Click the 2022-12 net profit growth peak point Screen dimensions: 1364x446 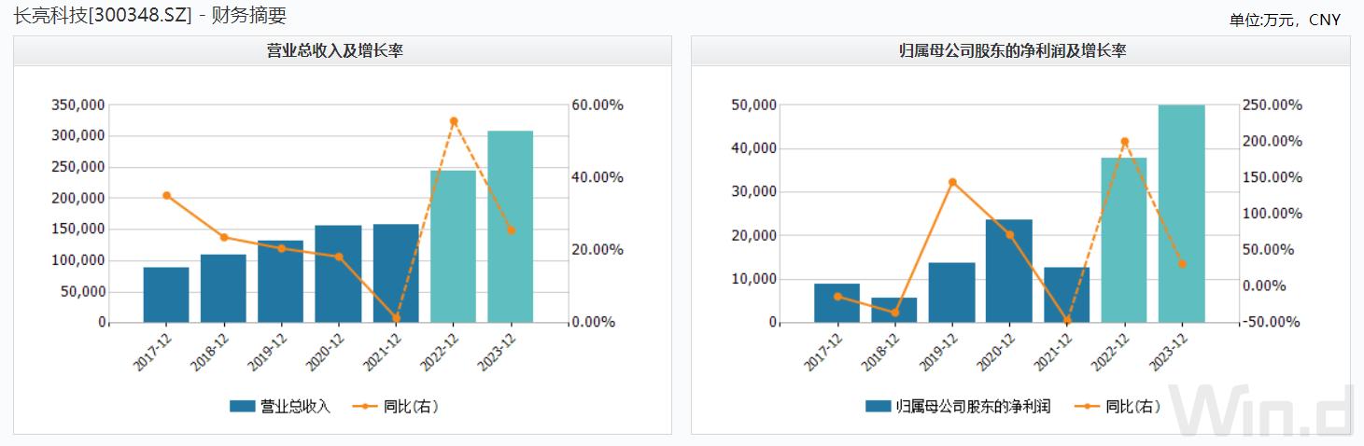[x=1124, y=142]
